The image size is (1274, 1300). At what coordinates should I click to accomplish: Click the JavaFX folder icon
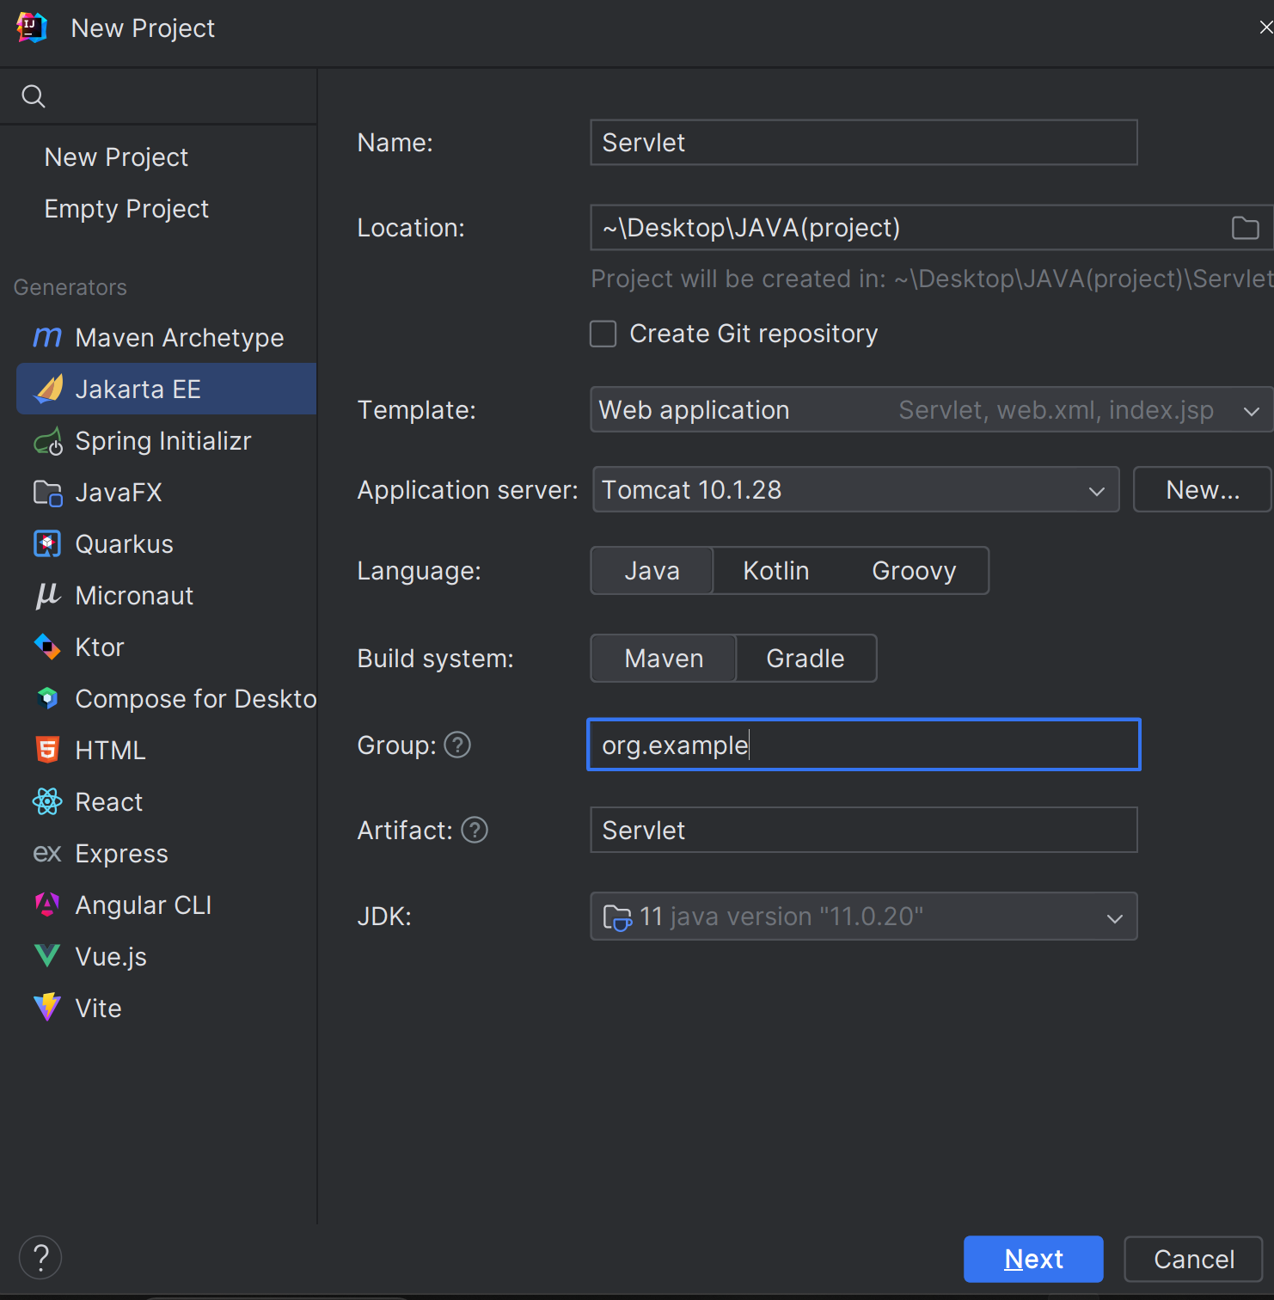click(48, 493)
